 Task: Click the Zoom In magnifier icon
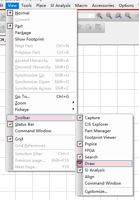pyautogui.click(x=100, y=16)
